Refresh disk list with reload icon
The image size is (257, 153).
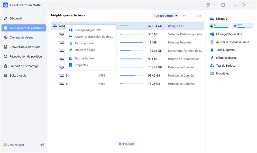coord(199,16)
